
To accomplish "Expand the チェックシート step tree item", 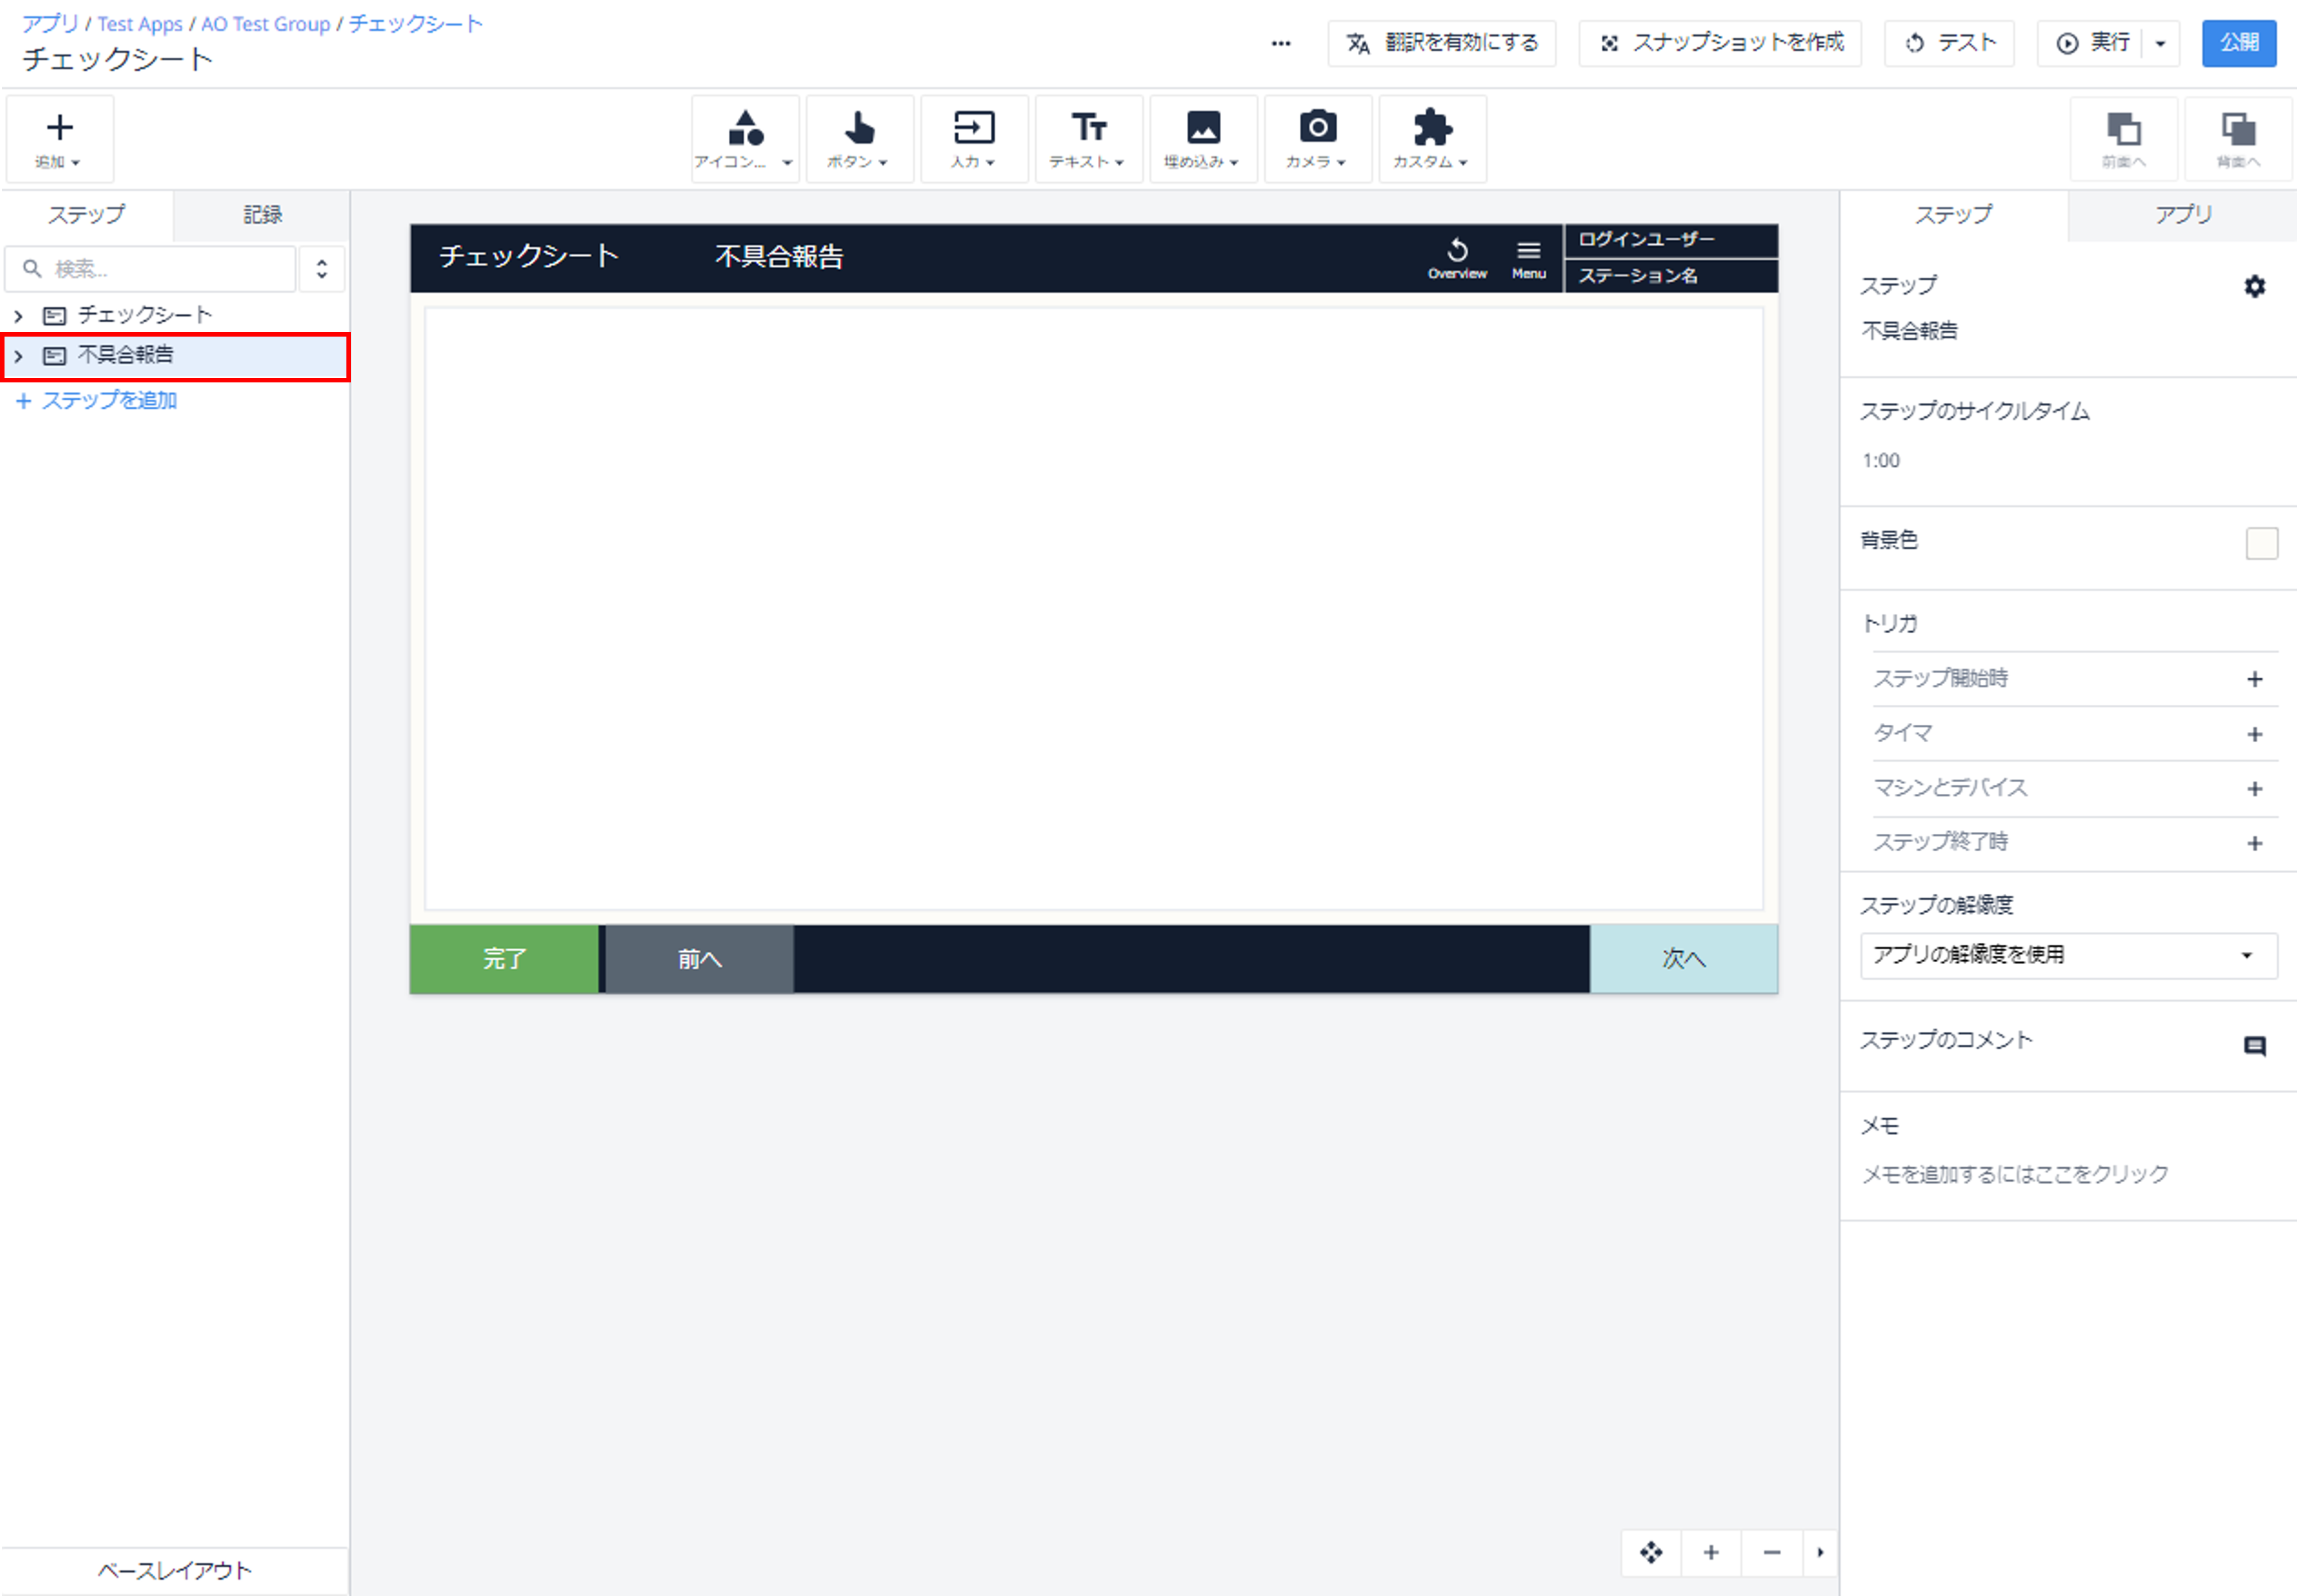I will pos(18,316).
